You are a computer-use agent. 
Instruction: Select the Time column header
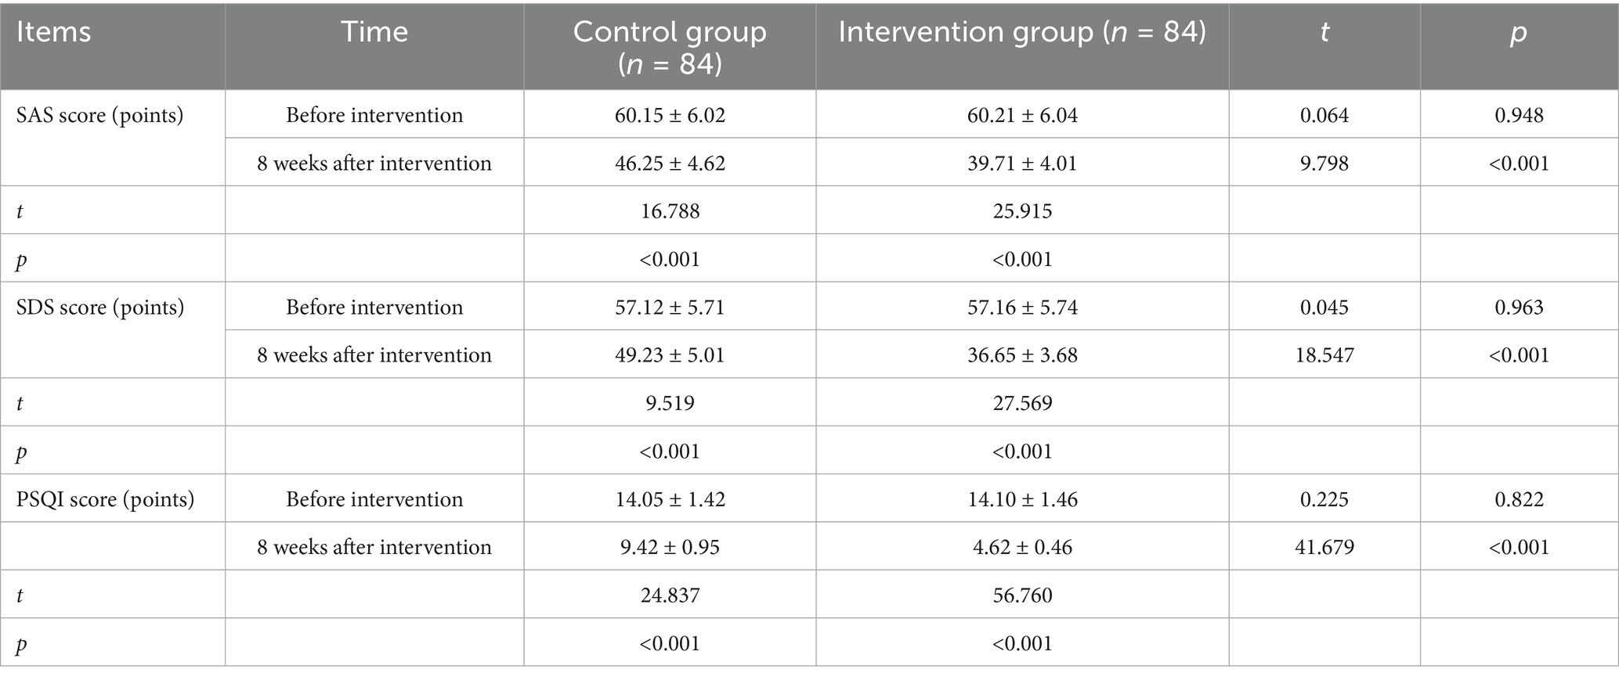click(374, 32)
